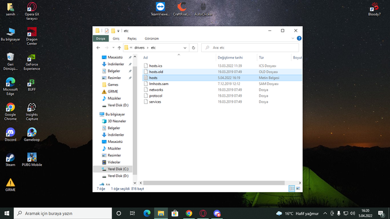Open the Windows Start menu

click(7, 214)
